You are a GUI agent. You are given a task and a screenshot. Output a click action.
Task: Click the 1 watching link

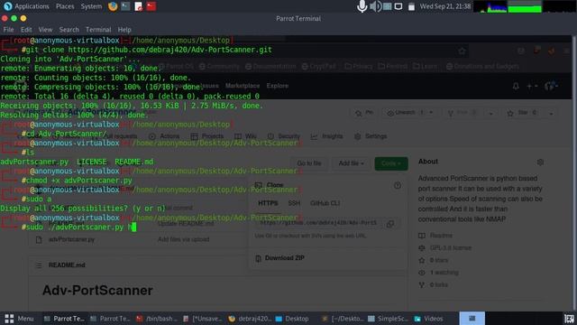[444, 273]
